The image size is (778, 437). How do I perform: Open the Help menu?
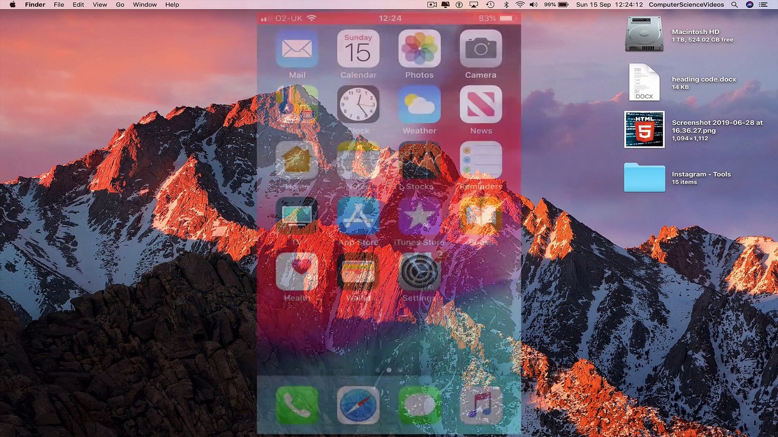[172, 4]
